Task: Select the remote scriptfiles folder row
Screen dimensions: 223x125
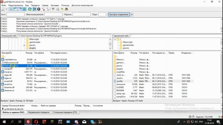Action: 154,72
